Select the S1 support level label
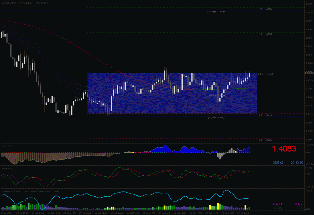Screen dimensions: 314x215 click(265, 115)
